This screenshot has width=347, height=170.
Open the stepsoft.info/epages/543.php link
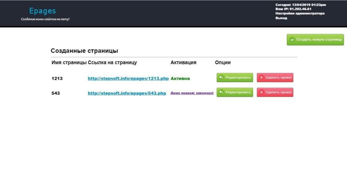pos(127,93)
